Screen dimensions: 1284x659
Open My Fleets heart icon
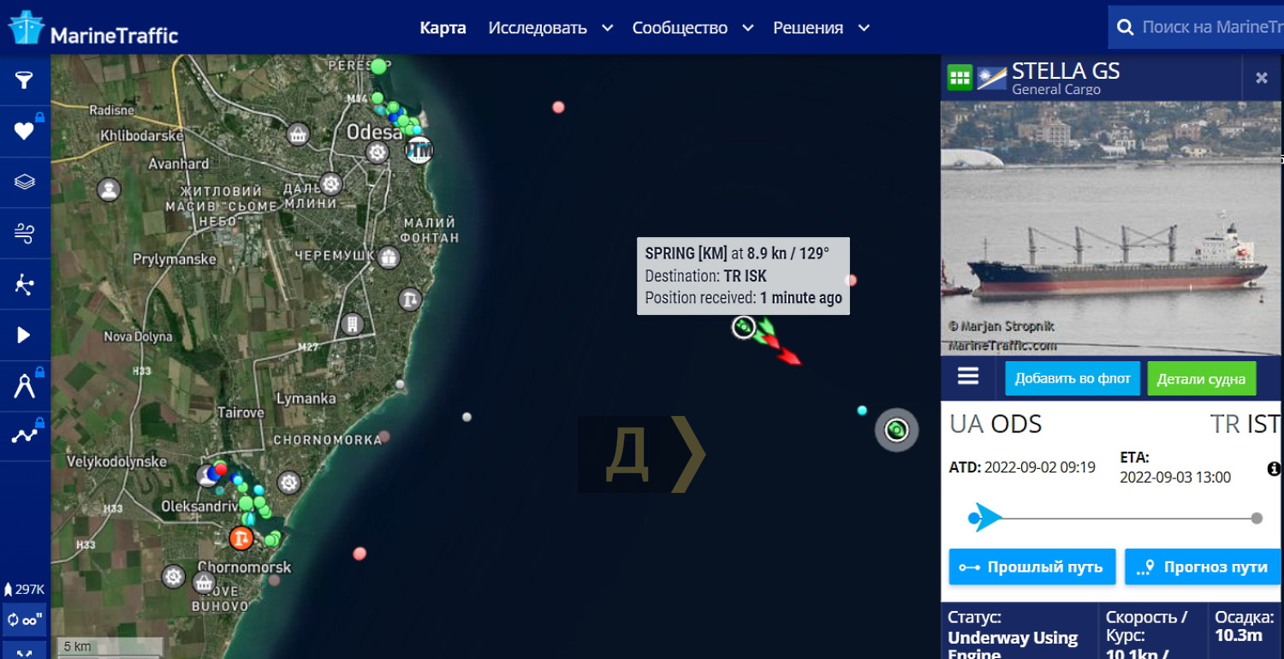pos(24,131)
